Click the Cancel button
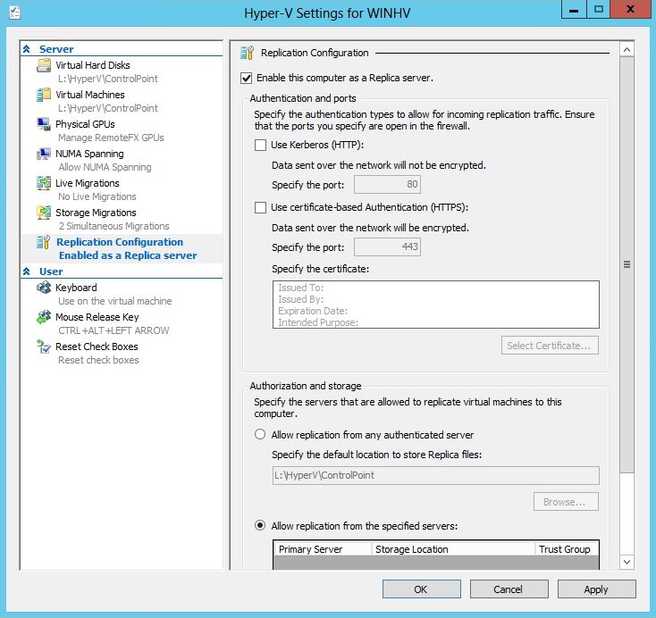 [x=509, y=589]
